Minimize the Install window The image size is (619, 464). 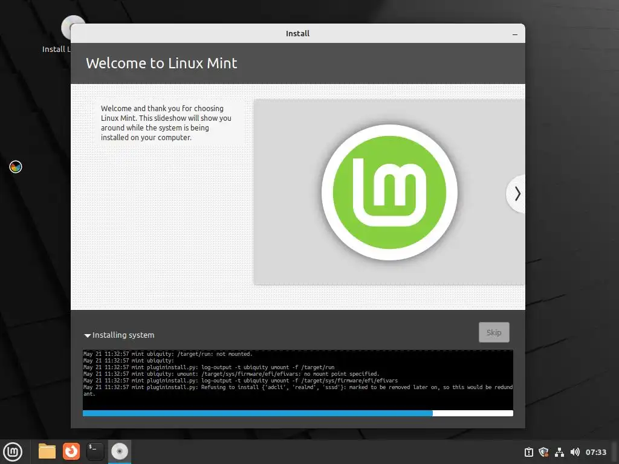click(x=515, y=34)
